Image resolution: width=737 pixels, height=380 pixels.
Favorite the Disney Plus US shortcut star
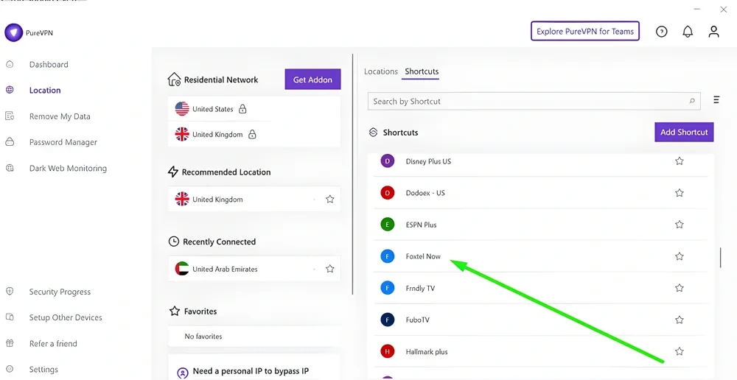680,161
